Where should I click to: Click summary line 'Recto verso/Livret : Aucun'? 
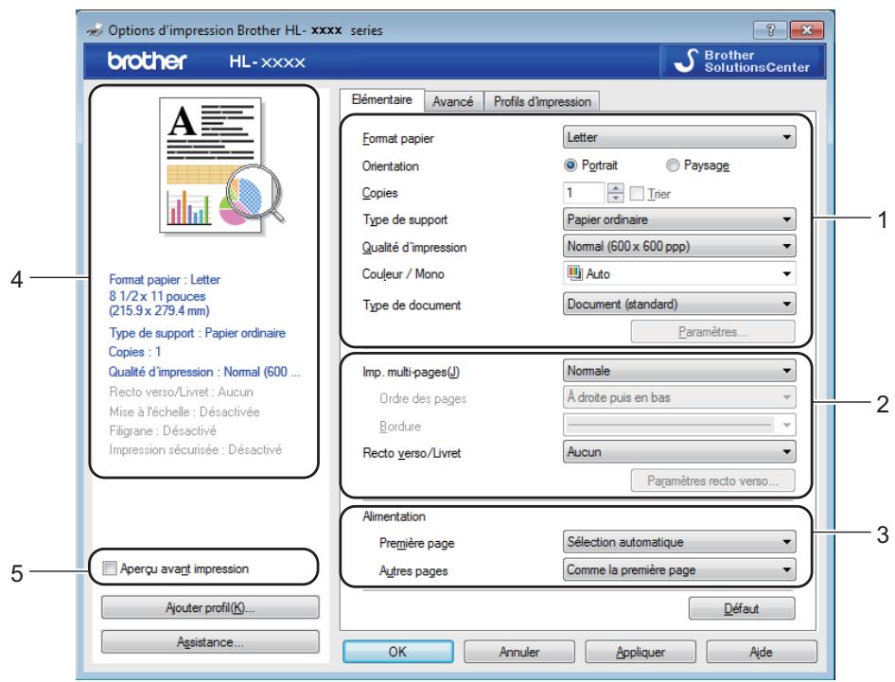181,392
